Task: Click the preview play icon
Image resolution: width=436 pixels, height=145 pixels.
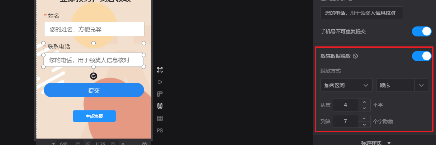Action: [x=160, y=82]
